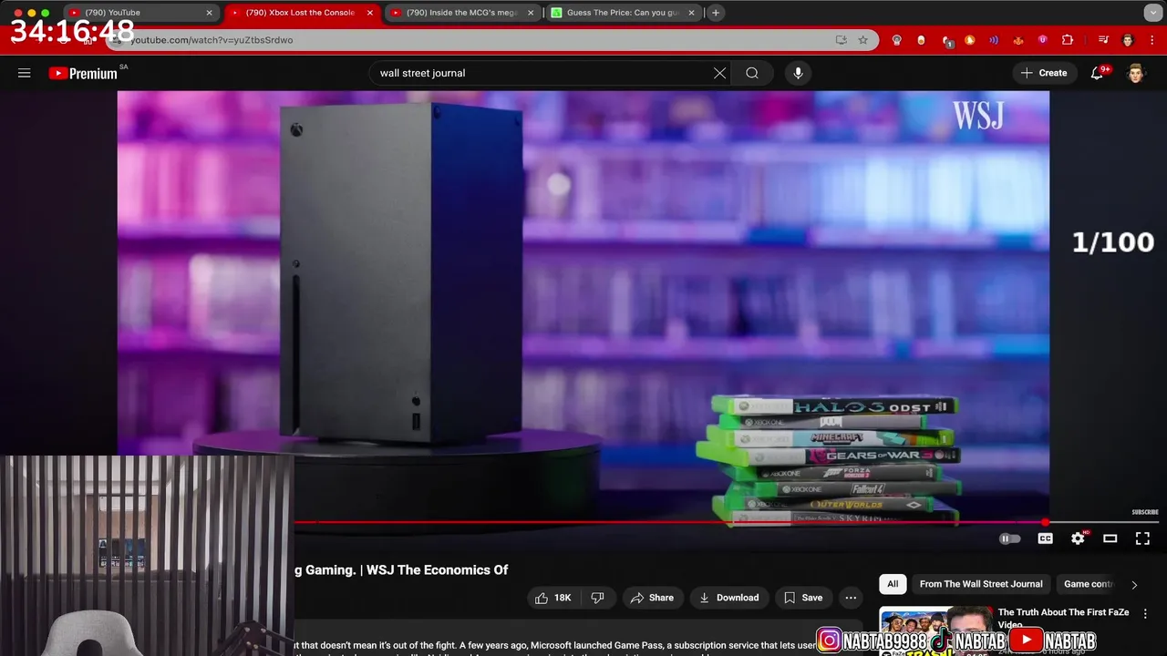Click the lightbulb extension icon
Viewport: 1167px width, 656px height.
896,40
